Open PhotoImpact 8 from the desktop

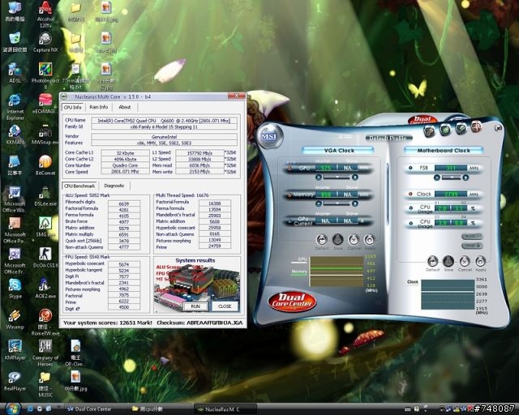45,75
